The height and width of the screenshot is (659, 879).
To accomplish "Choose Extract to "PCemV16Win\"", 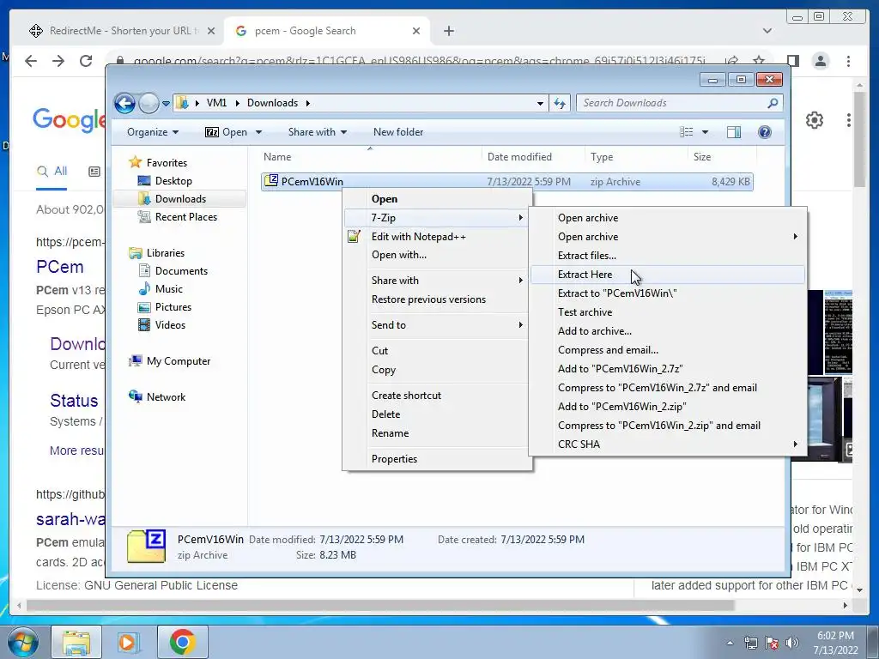I will (x=668, y=293).
